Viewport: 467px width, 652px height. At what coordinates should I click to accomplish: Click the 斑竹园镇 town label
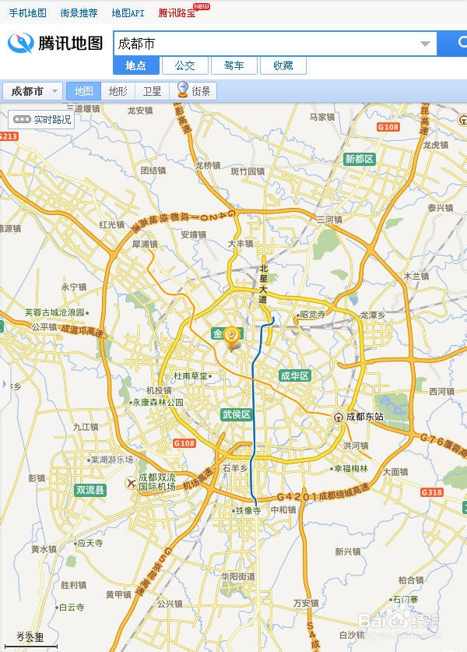(x=248, y=171)
